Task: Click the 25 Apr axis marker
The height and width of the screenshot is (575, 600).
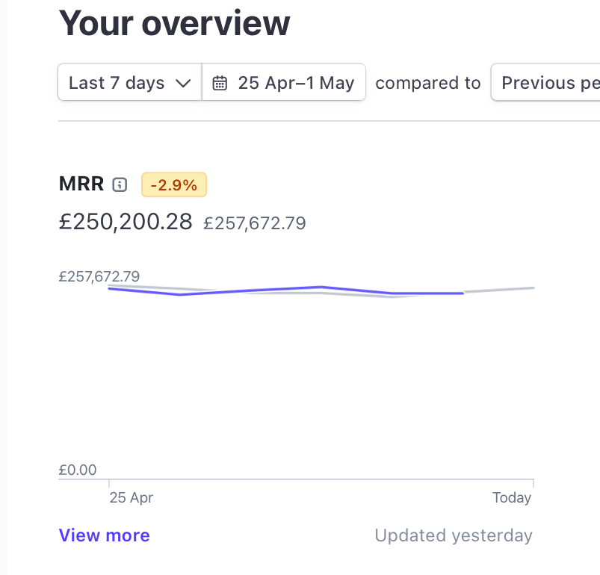Action: 132,497
